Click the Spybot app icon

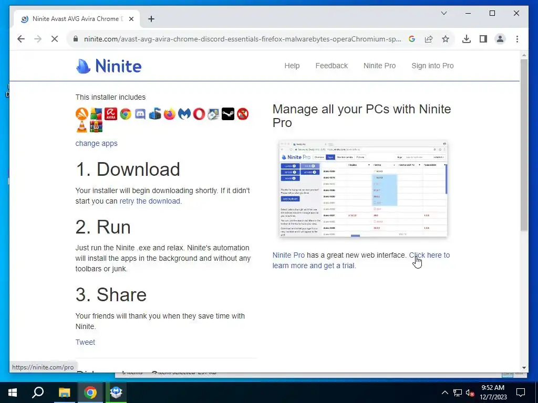click(x=213, y=114)
